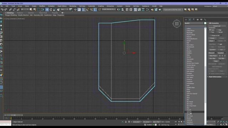228x128 pixels.
Task: Click the Select and Manipulate icon
Action: (x=75, y=10)
